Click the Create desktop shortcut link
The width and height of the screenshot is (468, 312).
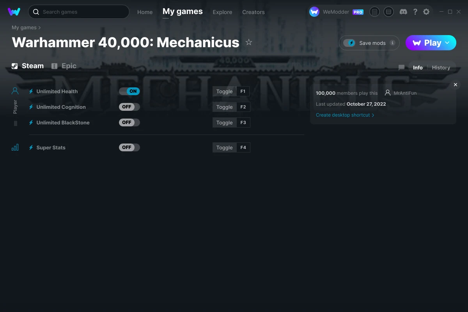(343, 115)
